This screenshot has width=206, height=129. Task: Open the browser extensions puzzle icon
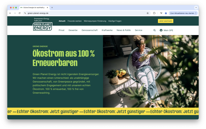tap(154, 13)
